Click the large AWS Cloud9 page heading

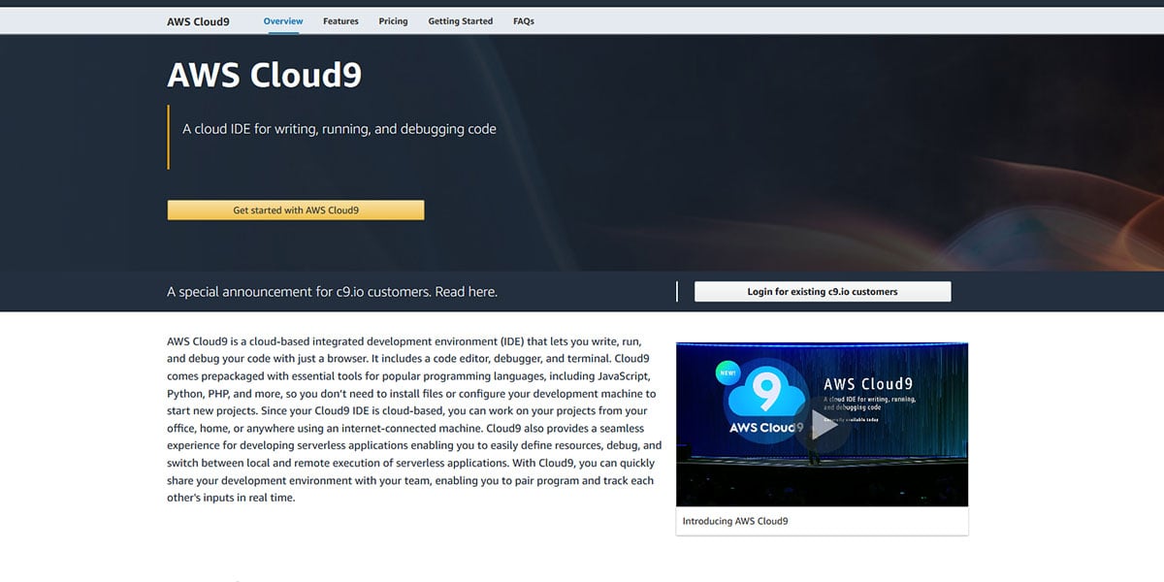click(x=265, y=76)
